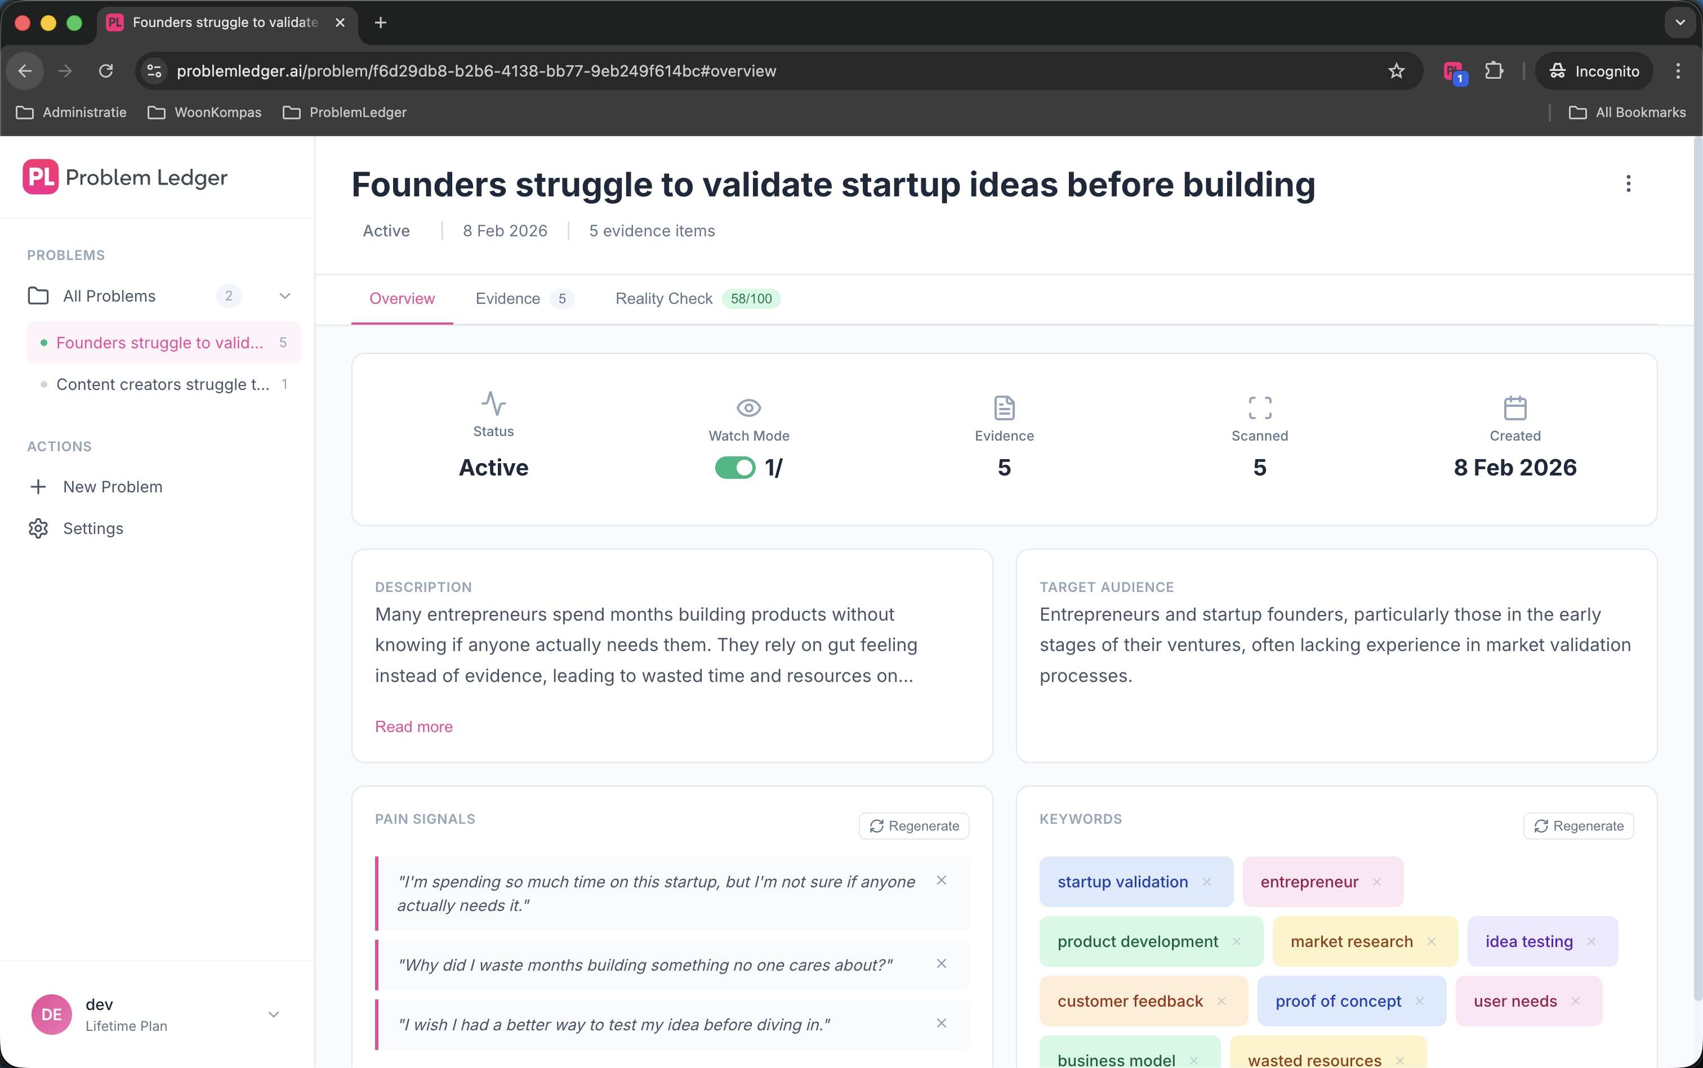This screenshot has width=1703, height=1068.
Task: Collapse All Problems with its chevron
Action: pos(284,296)
